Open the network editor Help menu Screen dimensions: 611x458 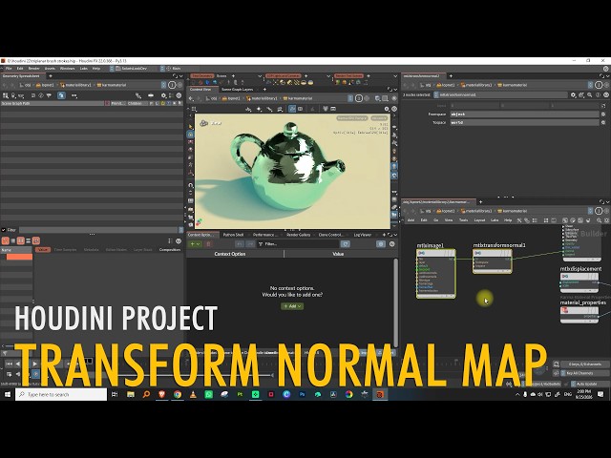tap(508, 220)
